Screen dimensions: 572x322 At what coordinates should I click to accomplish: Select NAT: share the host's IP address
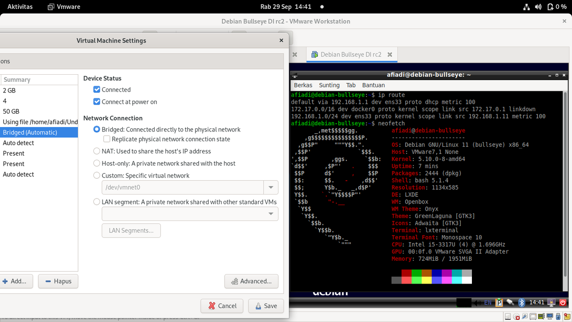pos(97,151)
